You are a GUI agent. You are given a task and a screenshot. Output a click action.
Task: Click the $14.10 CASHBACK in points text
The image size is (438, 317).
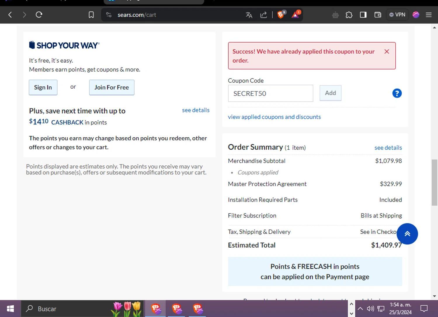pyautogui.click(x=68, y=122)
